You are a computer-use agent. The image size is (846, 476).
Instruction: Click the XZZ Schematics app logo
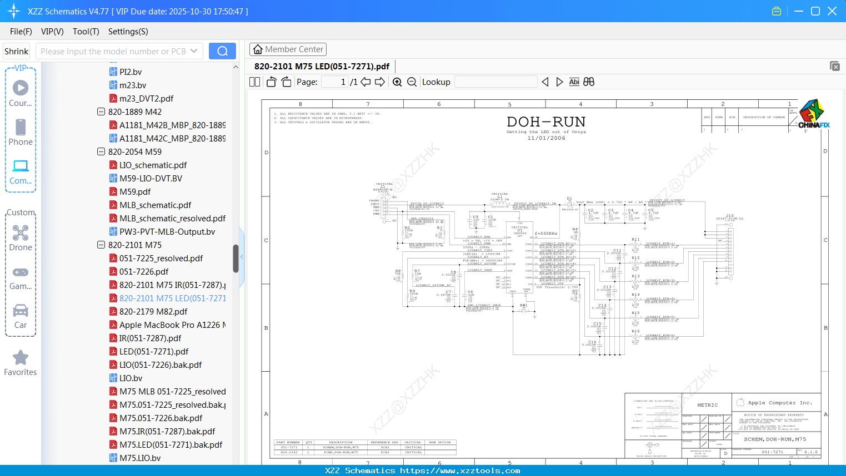pyautogui.click(x=14, y=11)
